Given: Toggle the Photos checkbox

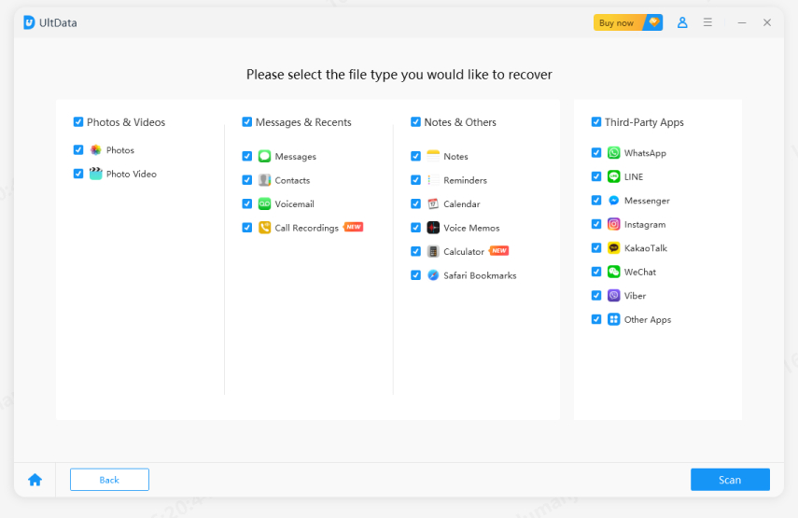Looking at the screenshot, I should coord(77,149).
